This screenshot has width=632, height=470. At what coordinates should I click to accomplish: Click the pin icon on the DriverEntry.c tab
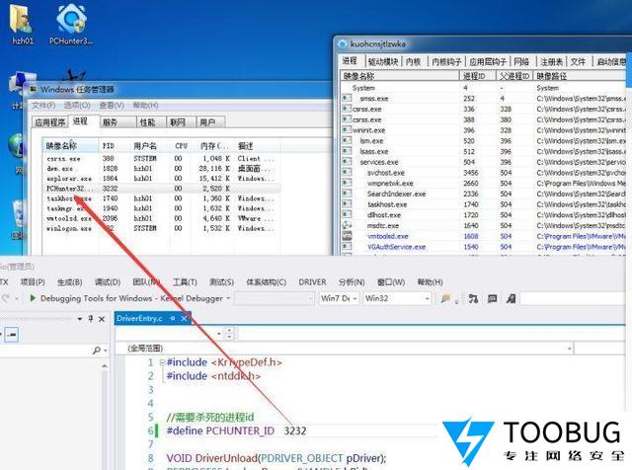[173, 319]
